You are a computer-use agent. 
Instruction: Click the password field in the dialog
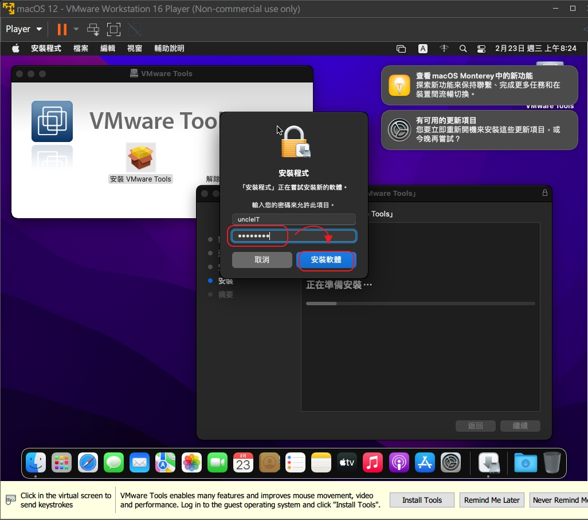coord(293,236)
